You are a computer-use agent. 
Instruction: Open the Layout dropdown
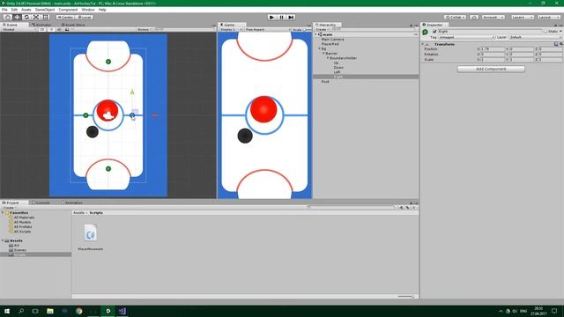(x=550, y=18)
